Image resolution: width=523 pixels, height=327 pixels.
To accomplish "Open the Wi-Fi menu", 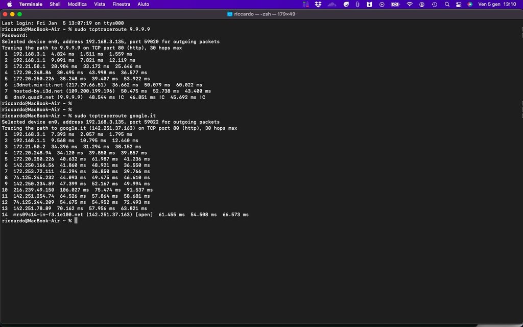I will 409,4.
